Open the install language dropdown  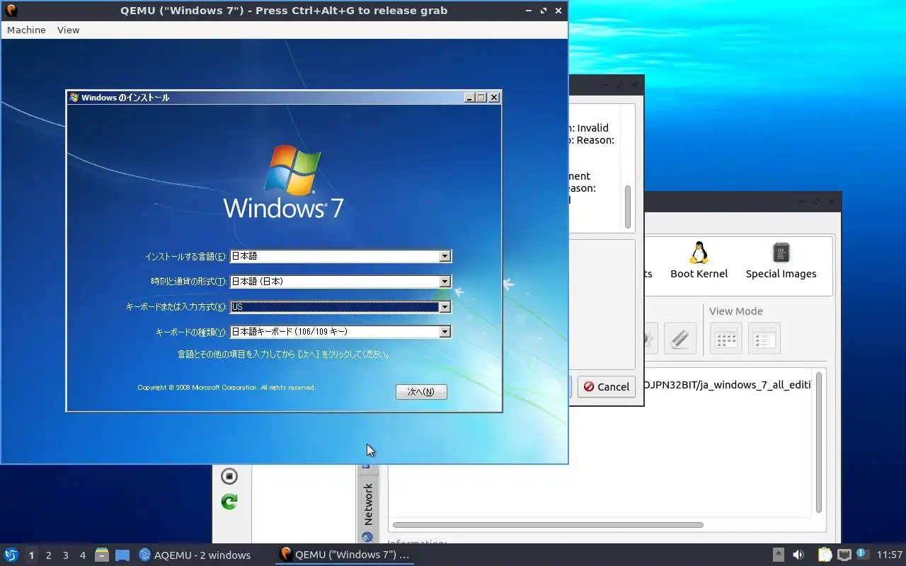click(340, 256)
